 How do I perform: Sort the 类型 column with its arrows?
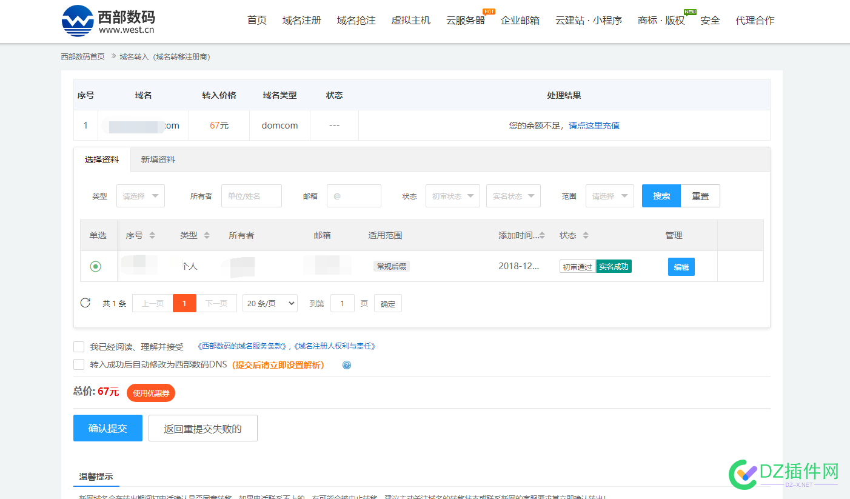pyautogui.click(x=207, y=235)
